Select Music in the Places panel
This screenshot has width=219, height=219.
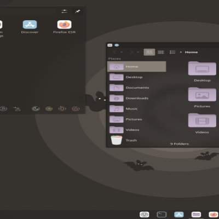point(137,109)
